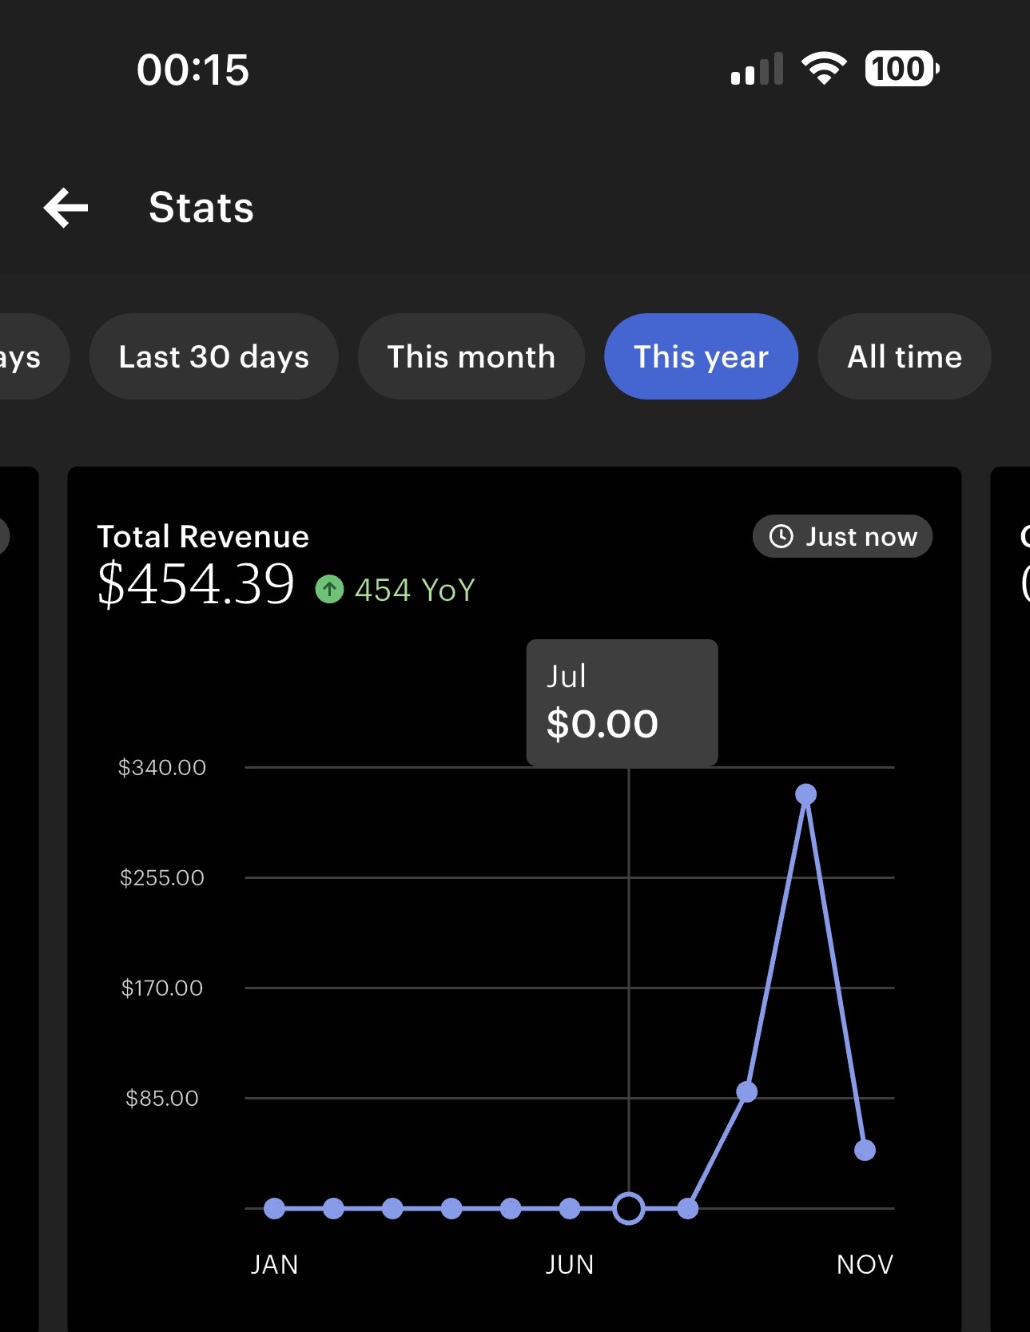Tap the June data point on chart
Viewport: 1030px width, 1332px height.
point(570,1208)
